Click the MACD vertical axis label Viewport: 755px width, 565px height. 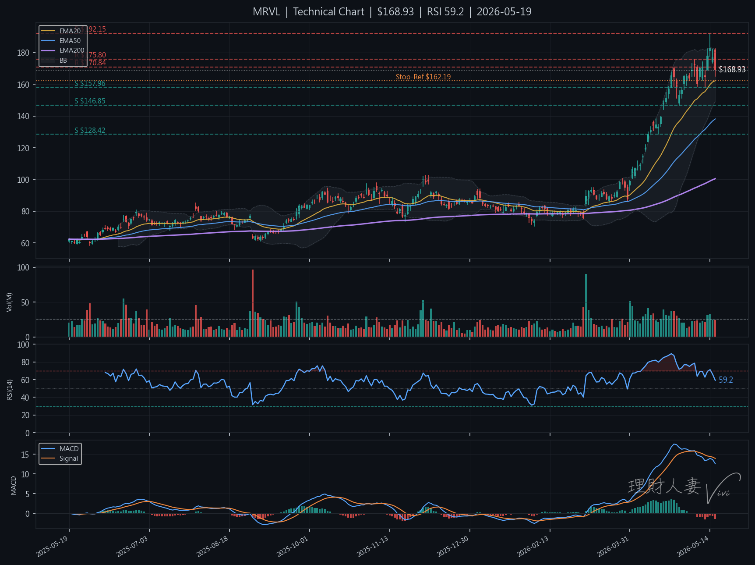[x=14, y=485]
